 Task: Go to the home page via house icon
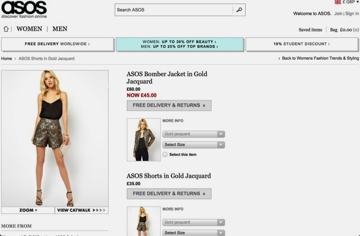coord(6,29)
